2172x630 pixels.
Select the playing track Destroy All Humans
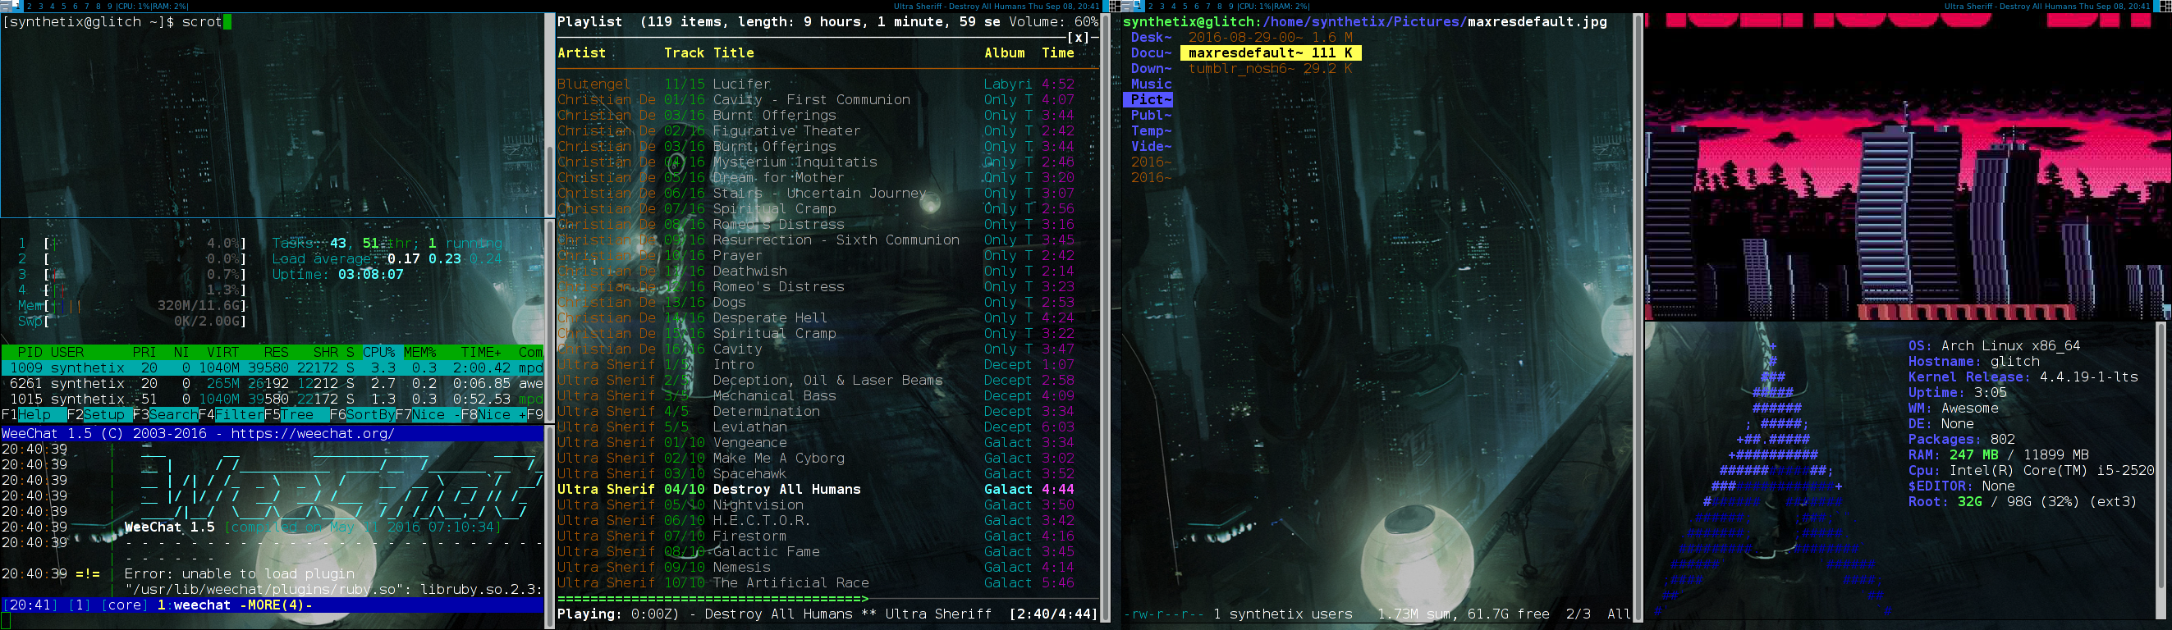click(x=827, y=490)
